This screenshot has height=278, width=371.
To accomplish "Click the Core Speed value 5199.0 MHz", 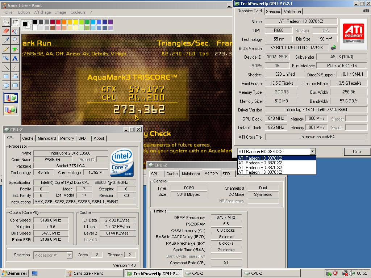I will pyautogui.click(x=51, y=220).
